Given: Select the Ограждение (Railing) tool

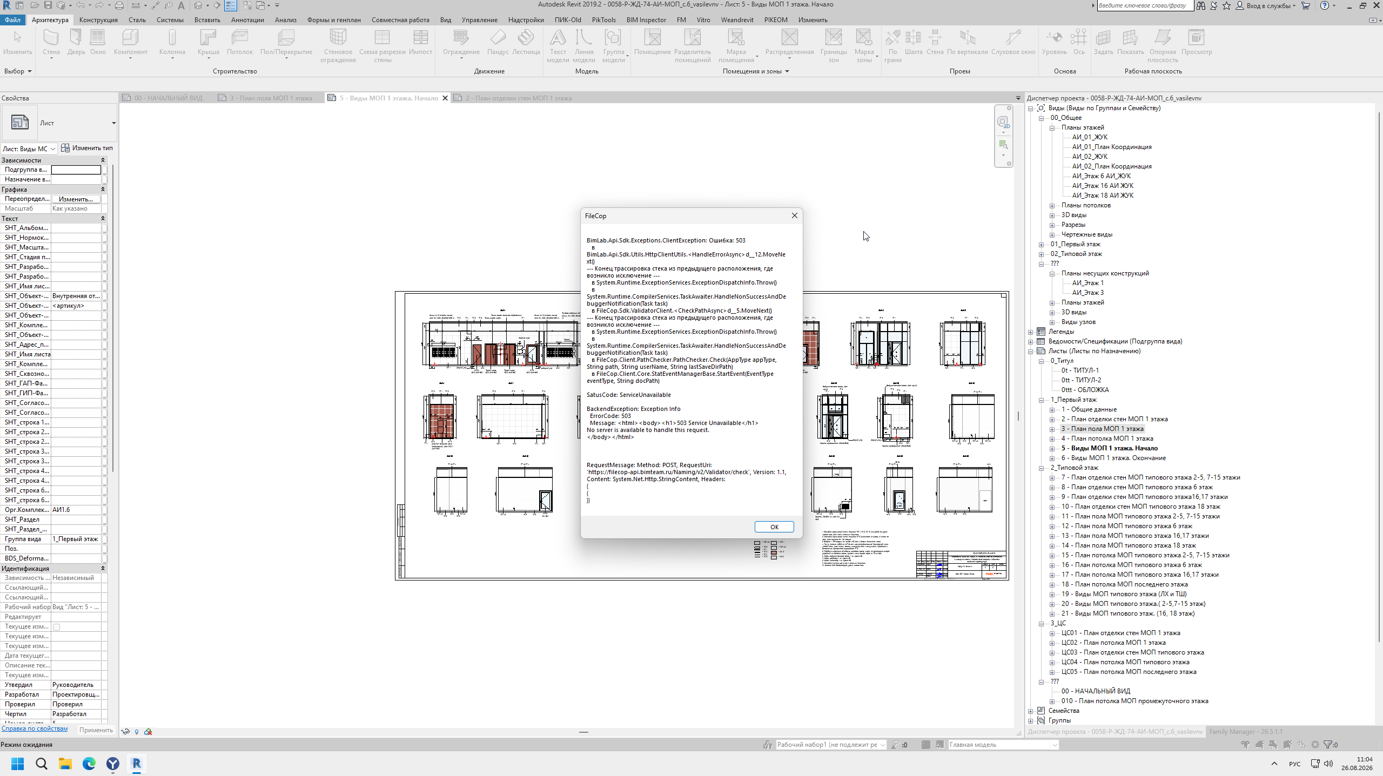Looking at the screenshot, I should tap(461, 43).
